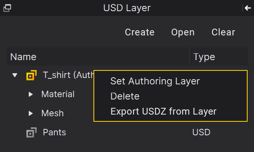Expand the Mesh node
The image size is (254, 152).
(31, 113)
